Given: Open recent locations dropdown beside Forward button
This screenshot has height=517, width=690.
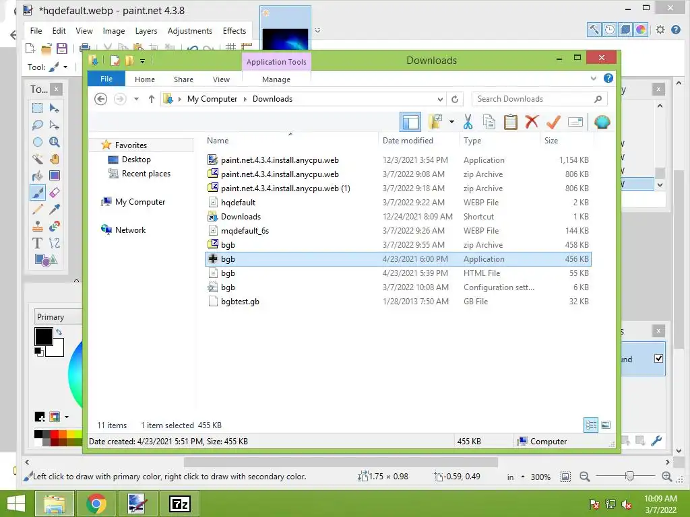Looking at the screenshot, I should [x=136, y=99].
